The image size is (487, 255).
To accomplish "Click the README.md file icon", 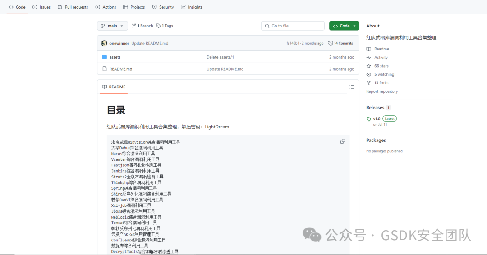I will coord(104,69).
